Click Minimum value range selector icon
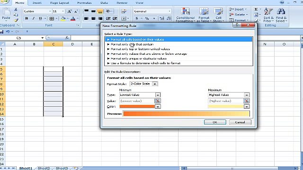The image size is (303, 170). [x=158, y=101]
